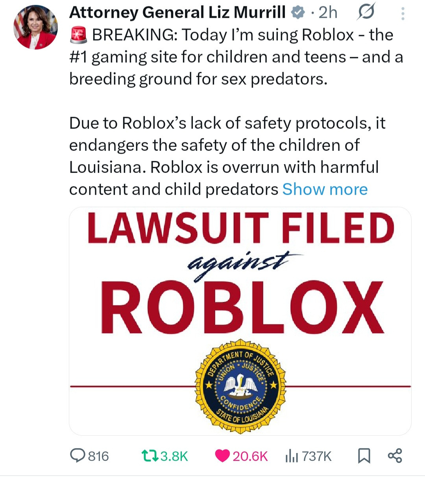Image resolution: width=425 pixels, height=481 pixels.
Task: Expand the post with Show more
Action: tap(325, 189)
